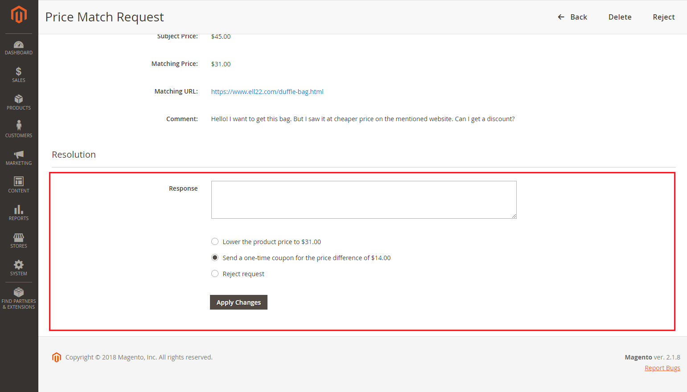Open the Dashboard from the sidebar
The height and width of the screenshot is (392, 687).
19,48
